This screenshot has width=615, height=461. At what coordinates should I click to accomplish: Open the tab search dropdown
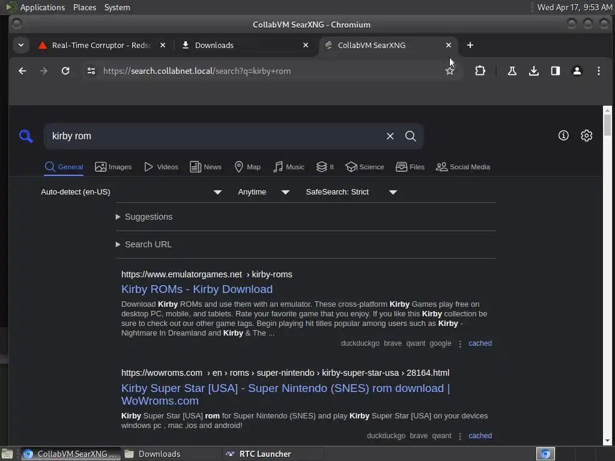coord(21,45)
